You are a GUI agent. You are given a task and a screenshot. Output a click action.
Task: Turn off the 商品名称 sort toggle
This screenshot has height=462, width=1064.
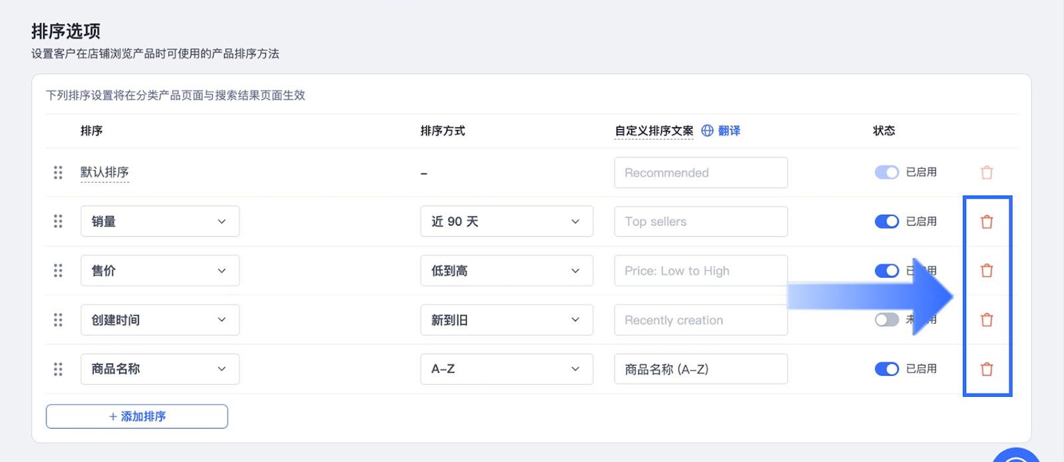[886, 369]
